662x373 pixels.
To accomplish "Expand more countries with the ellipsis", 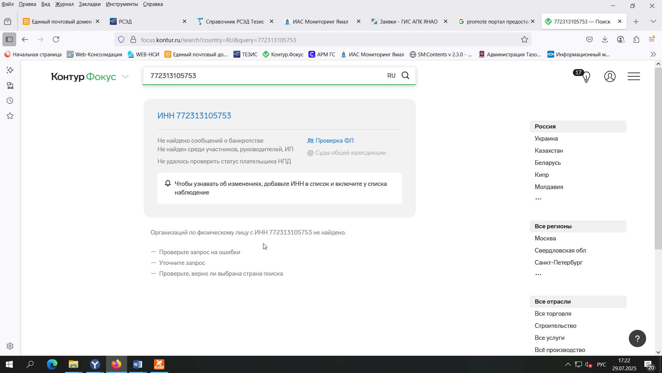I will coord(538,199).
